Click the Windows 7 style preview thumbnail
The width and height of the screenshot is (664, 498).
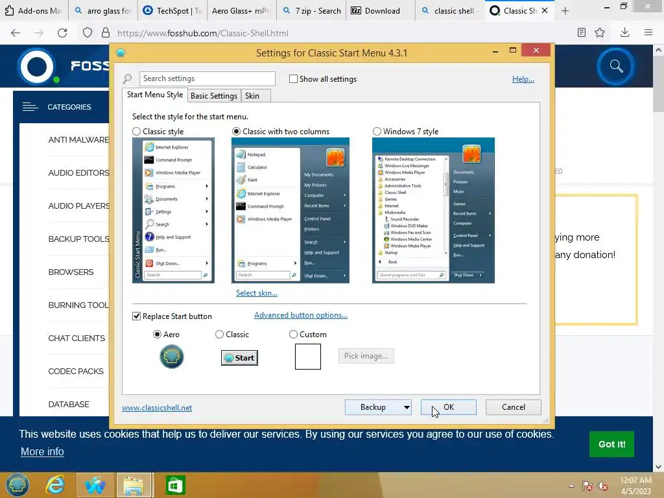tap(433, 211)
